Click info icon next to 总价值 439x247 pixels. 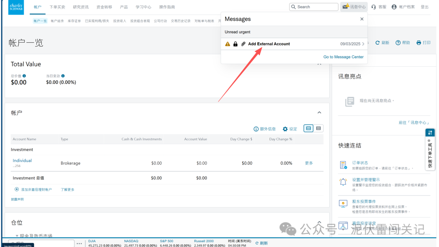coord(24,76)
